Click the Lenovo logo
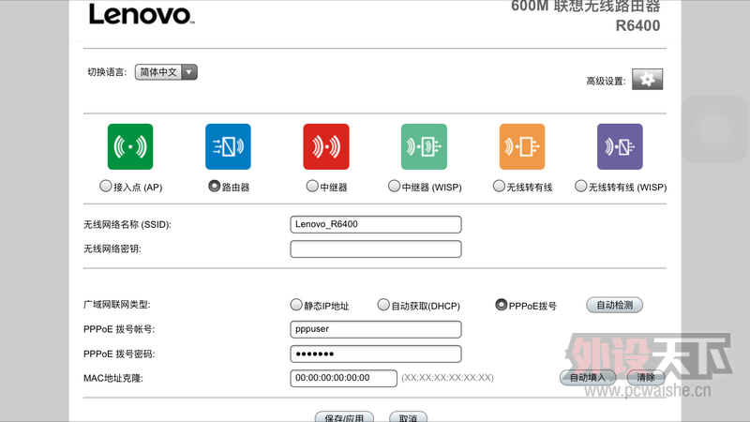The height and width of the screenshot is (422, 750). [142, 14]
